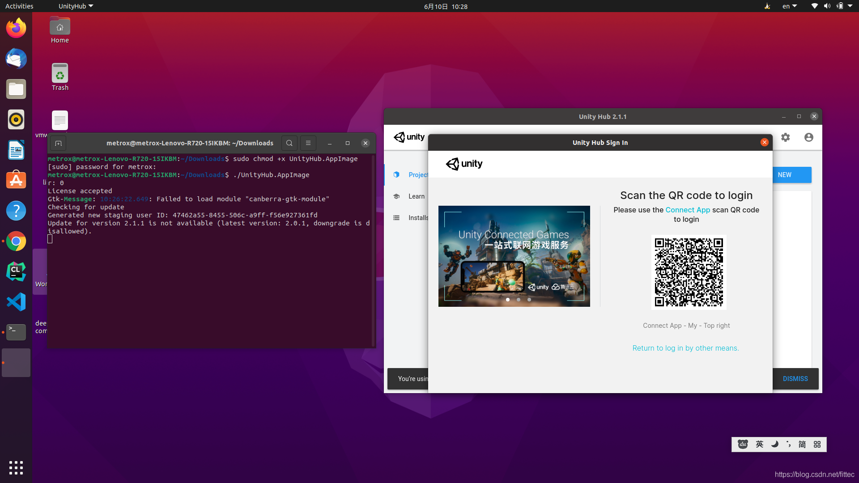Minimize the terminal window

click(330, 143)
